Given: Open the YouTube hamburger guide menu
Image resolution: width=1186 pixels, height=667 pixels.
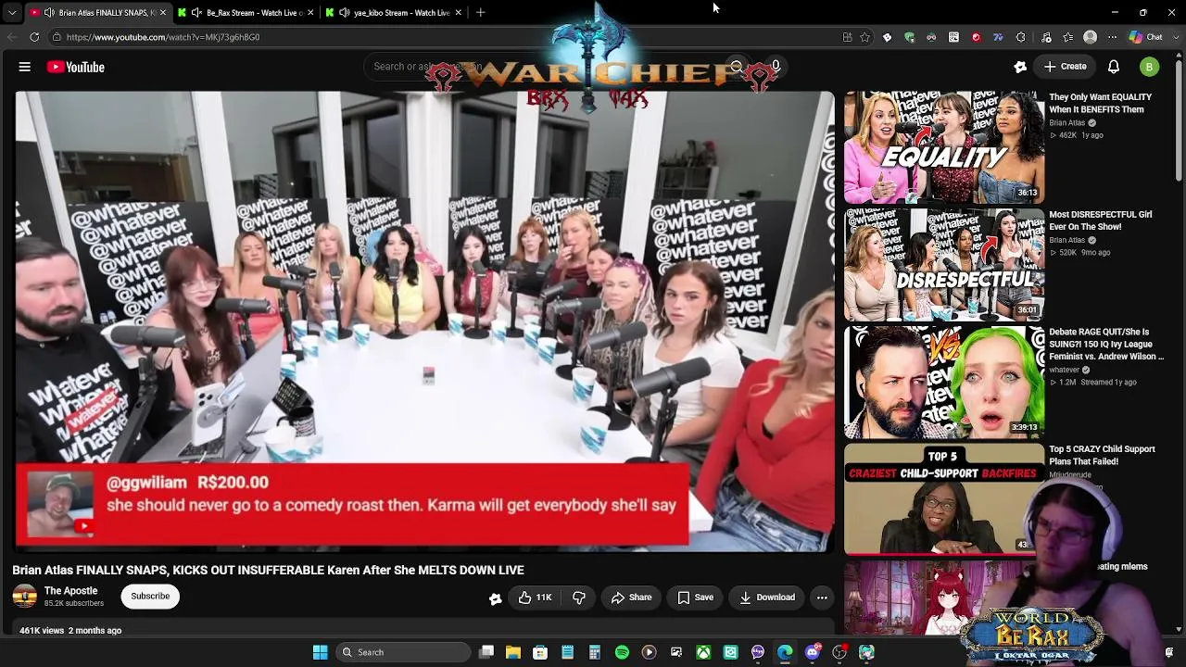Looking at the screenshot, I should click(x=25, y=67).
